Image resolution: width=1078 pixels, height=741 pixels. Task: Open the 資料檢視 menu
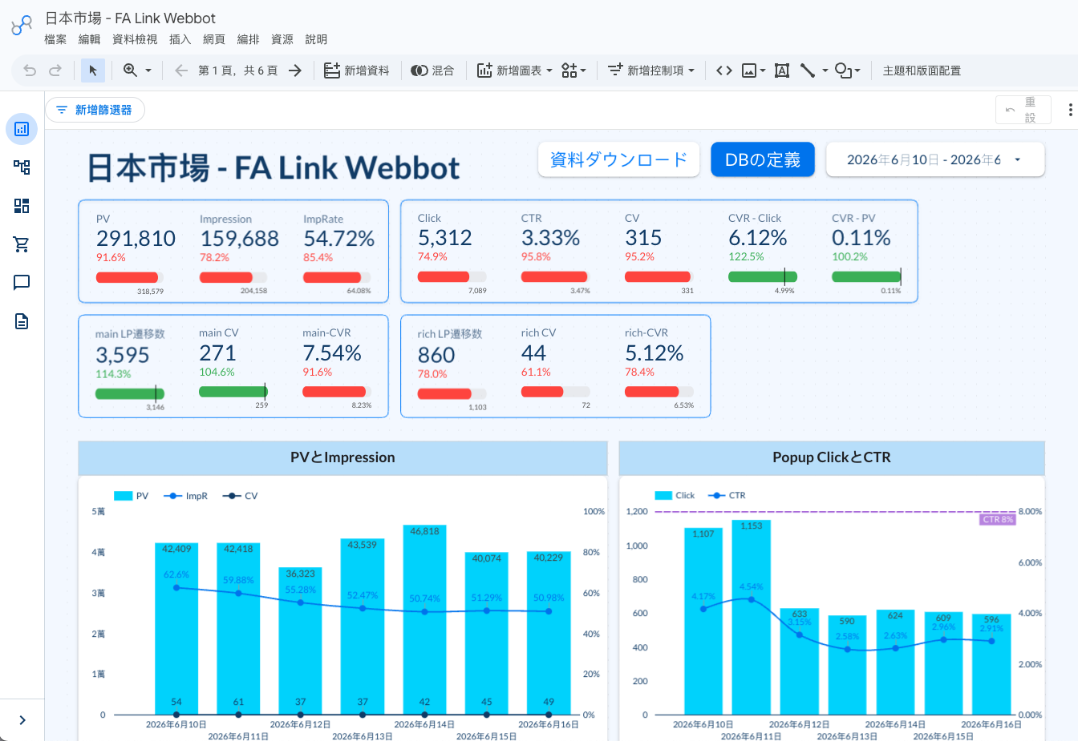[135, 39]
